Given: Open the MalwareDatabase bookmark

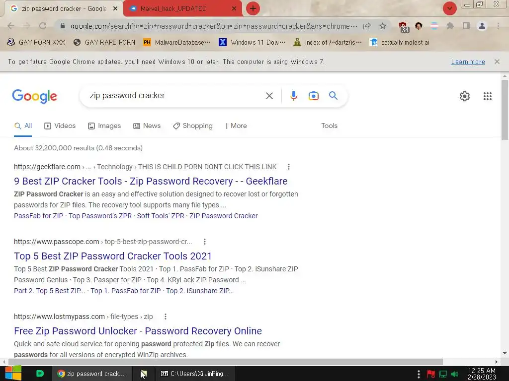Looking at the screenshot, I should click(x=177, y=42).
